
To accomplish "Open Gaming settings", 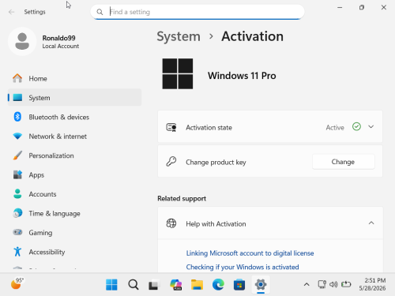I will pyautogui.click(x=74, y=233).
